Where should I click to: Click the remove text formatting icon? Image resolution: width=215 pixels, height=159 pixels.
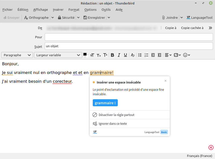[x=132, y=55]
